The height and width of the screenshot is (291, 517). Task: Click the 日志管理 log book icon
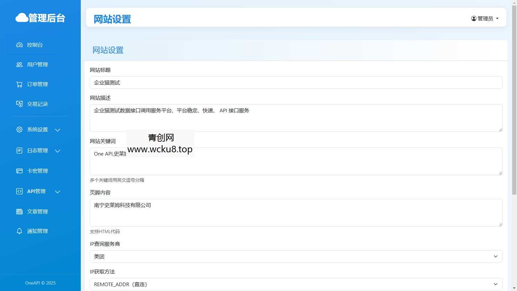pyautogui.click(x=19, y=150)
